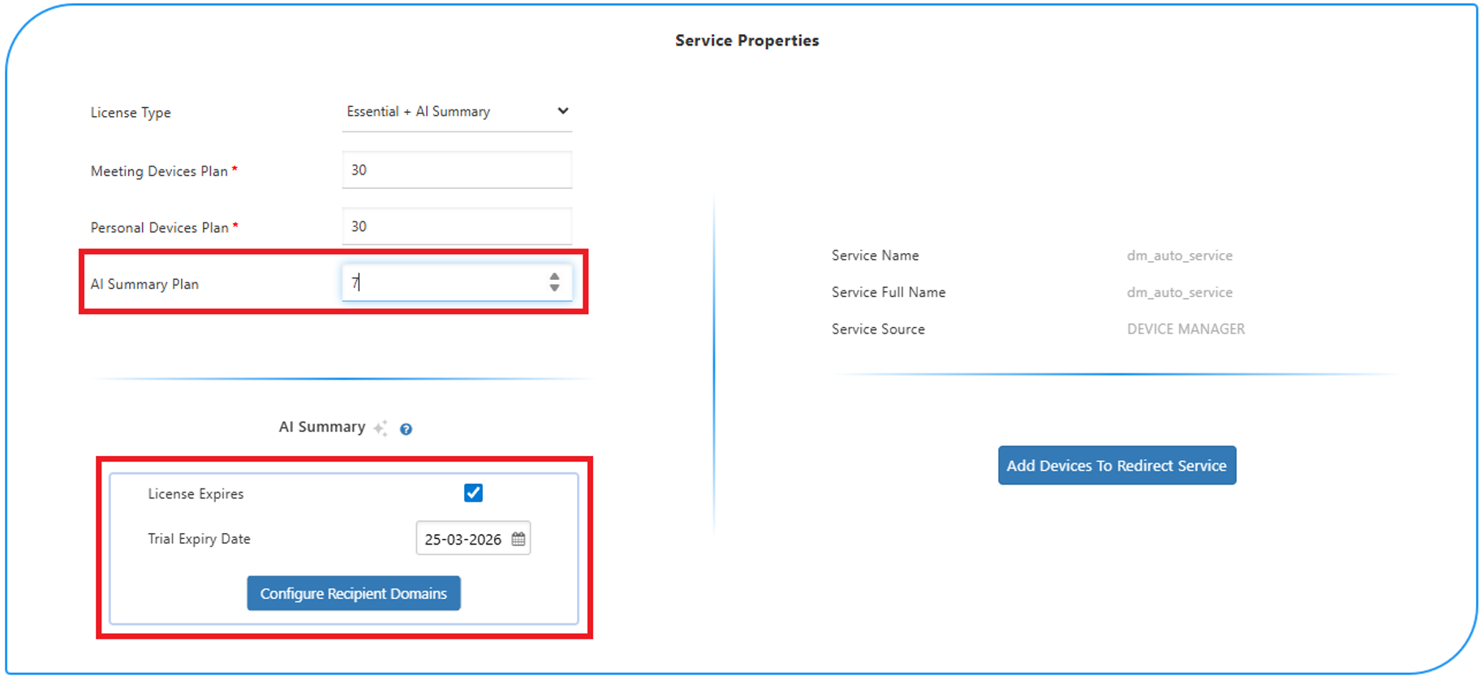This screenshot has height=676, width=1480.
Task: Click the AI Summary section heading text
Action: [x=322, y=427]
